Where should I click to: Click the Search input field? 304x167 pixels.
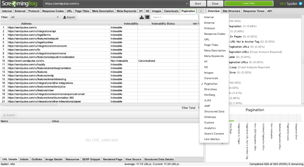tap(174, 17)
